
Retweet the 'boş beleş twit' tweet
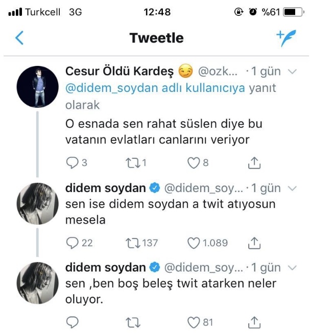(x=132, y=322)
